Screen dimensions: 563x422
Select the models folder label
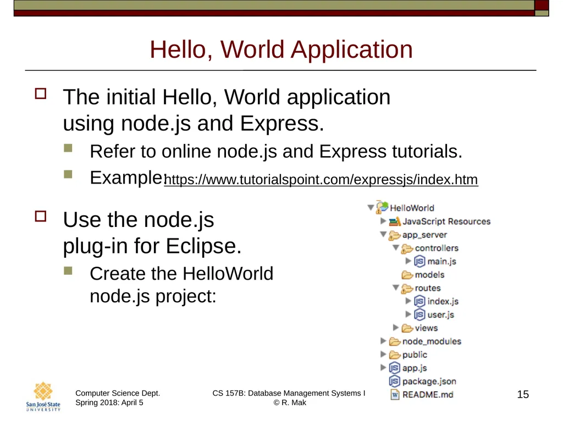(x=430, y=275)
